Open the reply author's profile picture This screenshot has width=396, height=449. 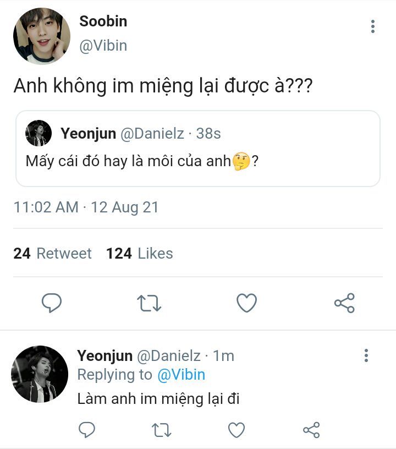[40, 374]
